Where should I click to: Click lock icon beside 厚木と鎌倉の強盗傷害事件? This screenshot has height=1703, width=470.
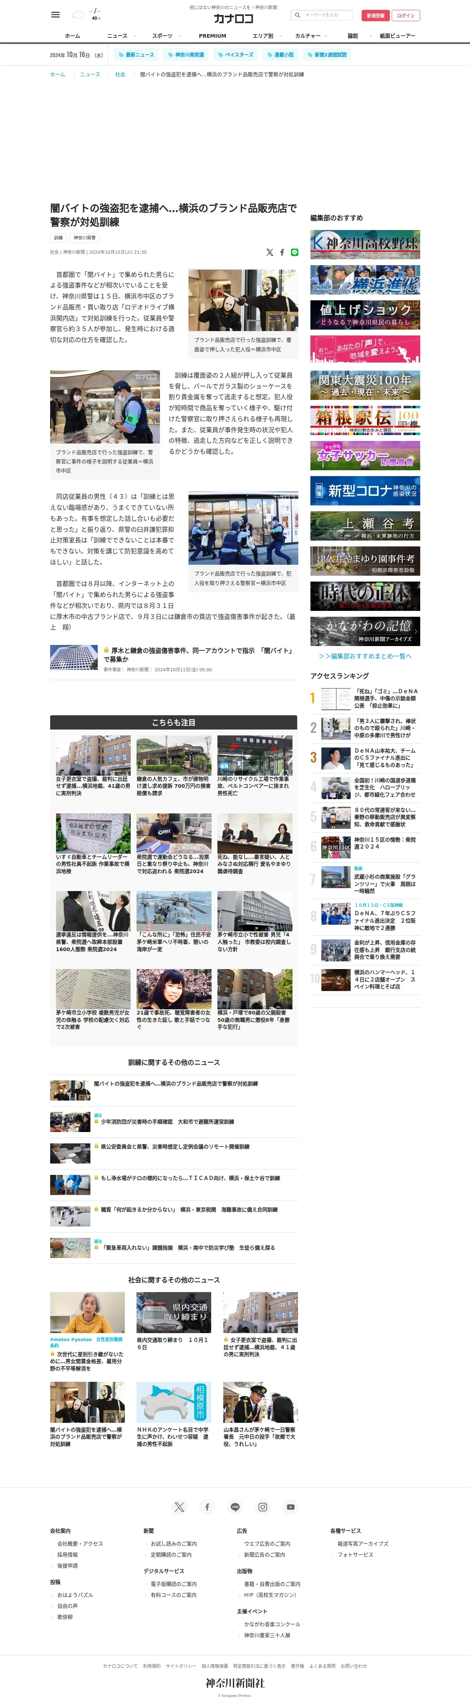pyautogui.click(x=107, y=650)
